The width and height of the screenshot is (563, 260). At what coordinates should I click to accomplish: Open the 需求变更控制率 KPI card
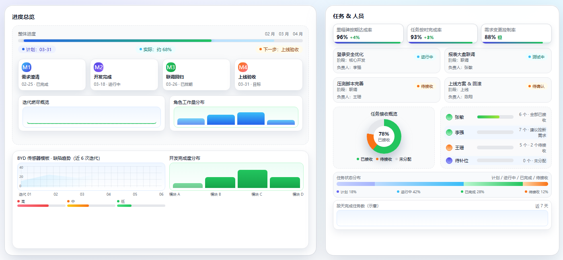pyautogui.click(x=516, y=34)
